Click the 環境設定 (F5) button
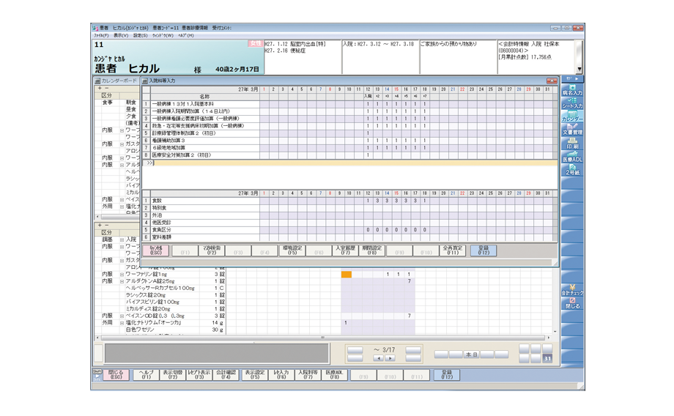The width and height of the screenshot is (674, 416). tap(292, 250)
